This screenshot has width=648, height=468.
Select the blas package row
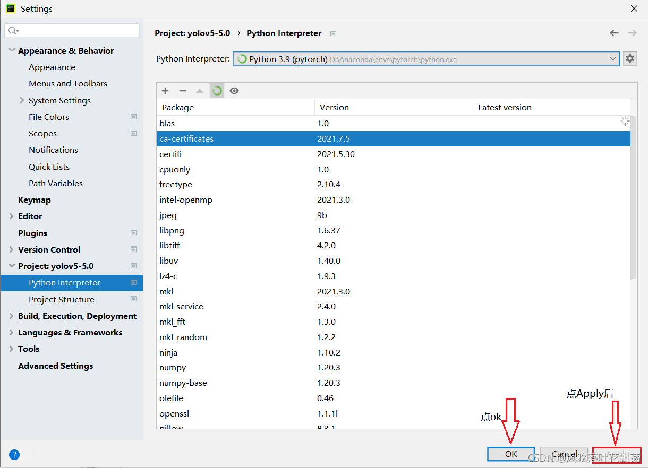coord(393,123)
